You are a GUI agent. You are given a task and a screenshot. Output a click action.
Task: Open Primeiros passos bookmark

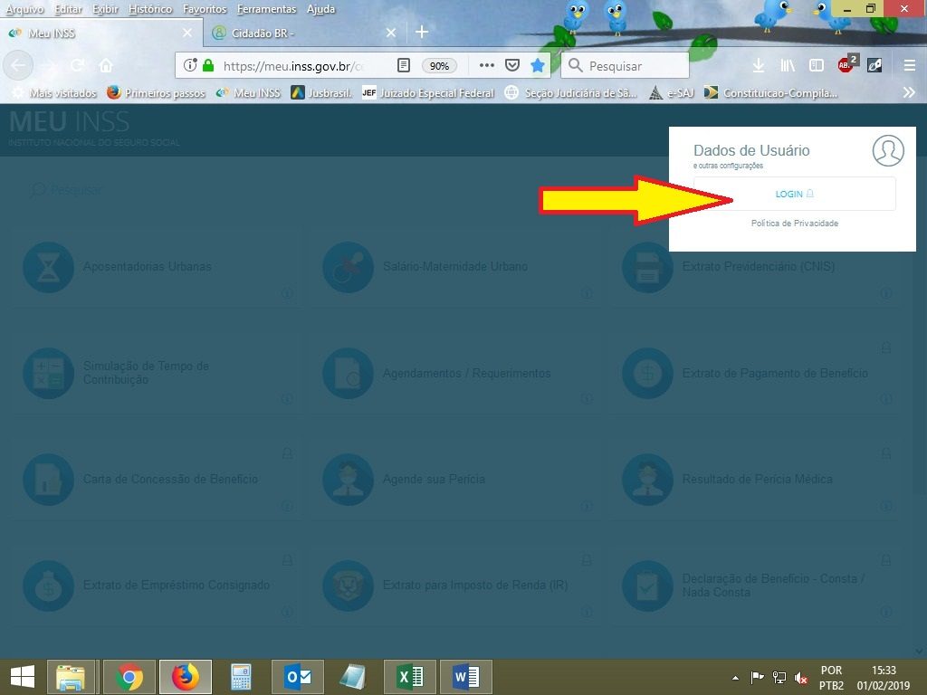tap(156, 93)
